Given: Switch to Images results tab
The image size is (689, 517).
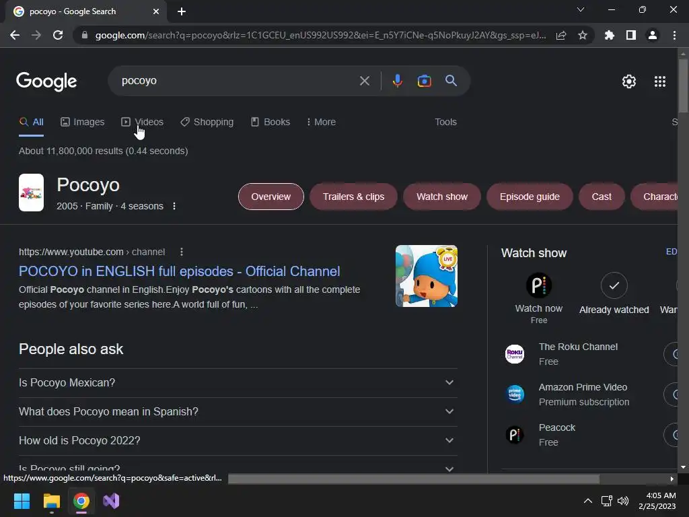Looking at the screenshot, I should [x=83, y=123].
